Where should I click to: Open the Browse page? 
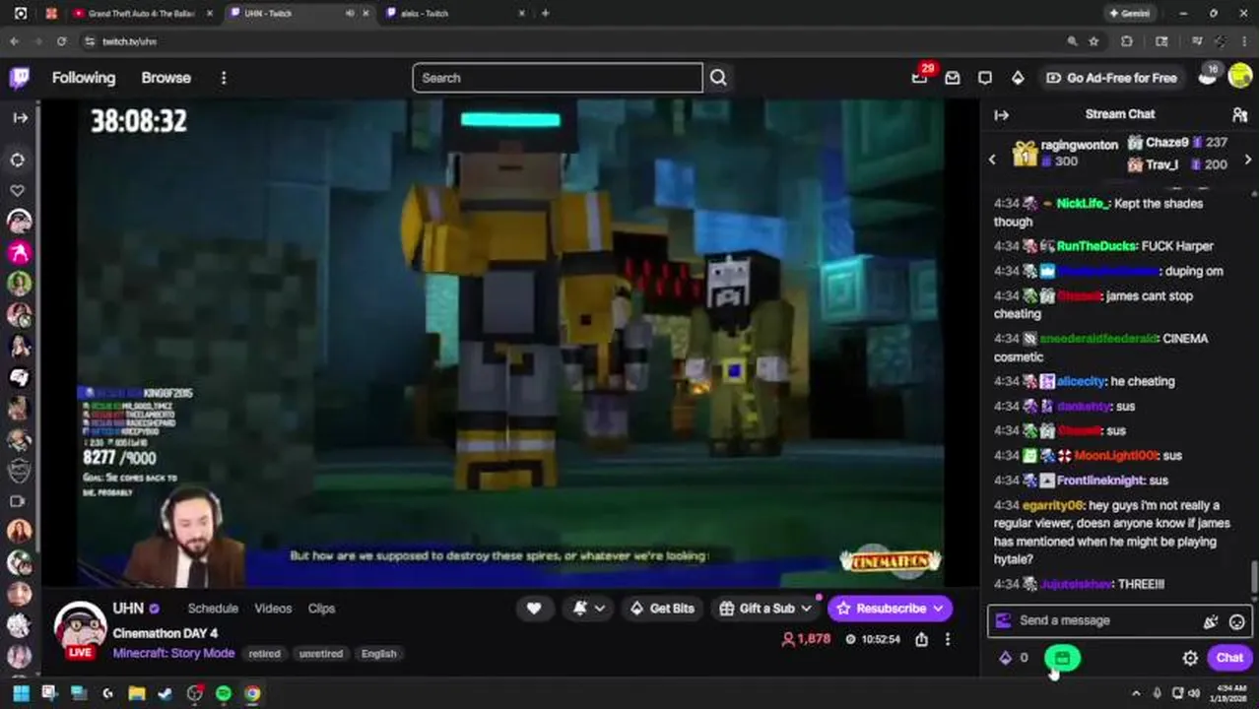166,78
